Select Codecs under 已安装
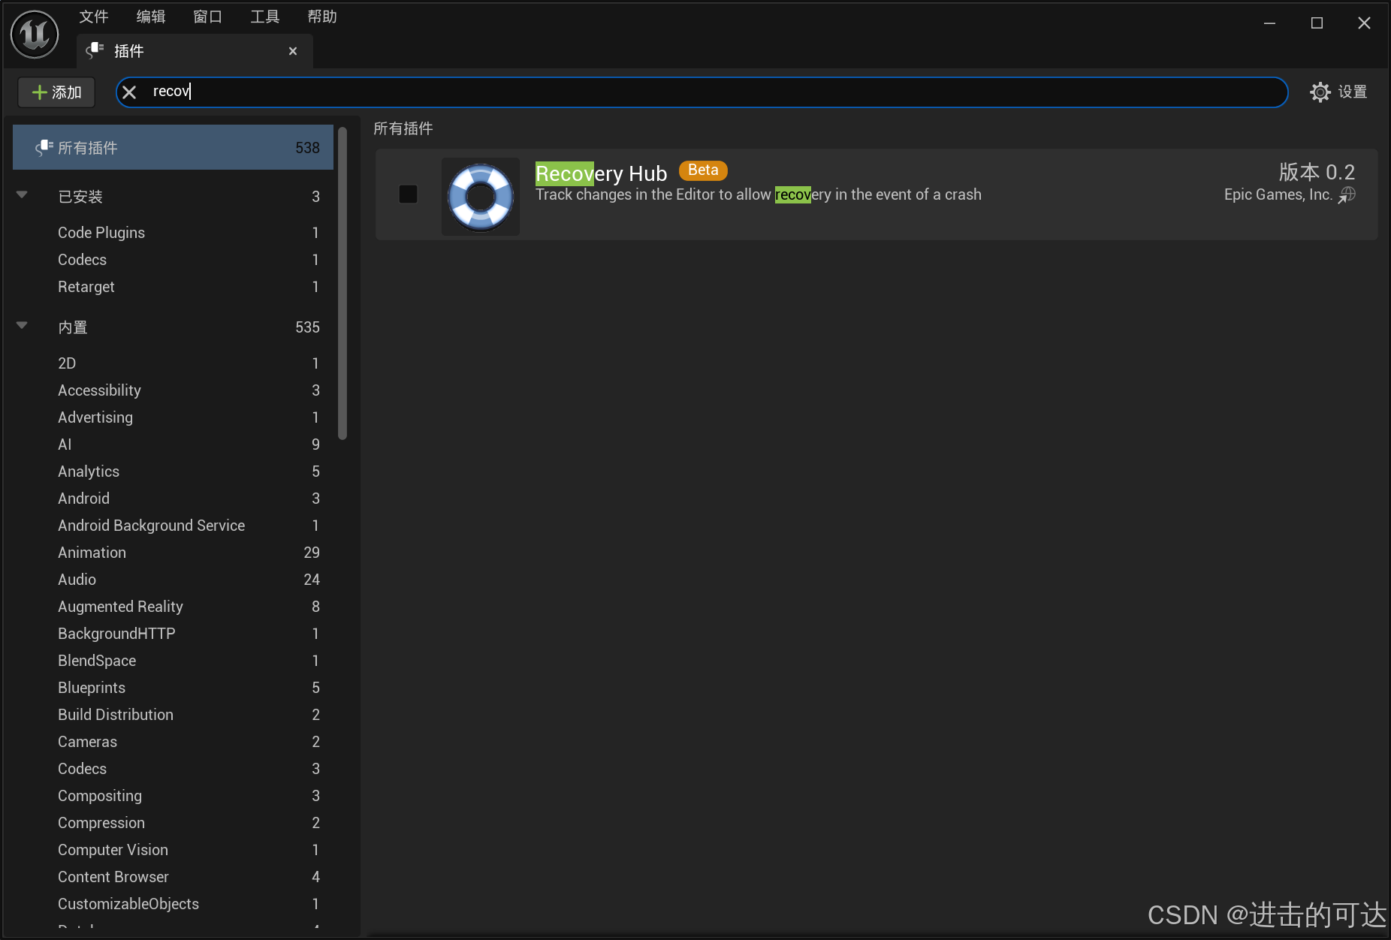Image resolution: width=1391 pixels, height=940 pixels. point(173,260)
